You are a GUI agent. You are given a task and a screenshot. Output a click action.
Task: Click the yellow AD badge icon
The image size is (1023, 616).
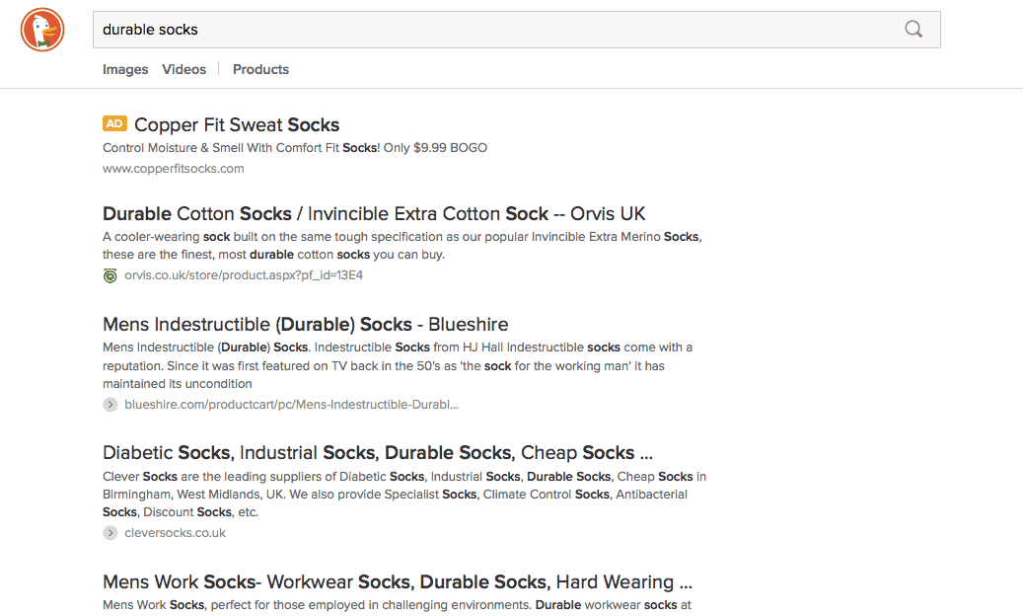[114, 123]
